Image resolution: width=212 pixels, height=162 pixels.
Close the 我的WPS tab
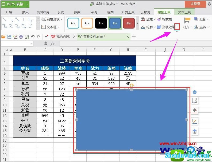click(x=74, y=37)
